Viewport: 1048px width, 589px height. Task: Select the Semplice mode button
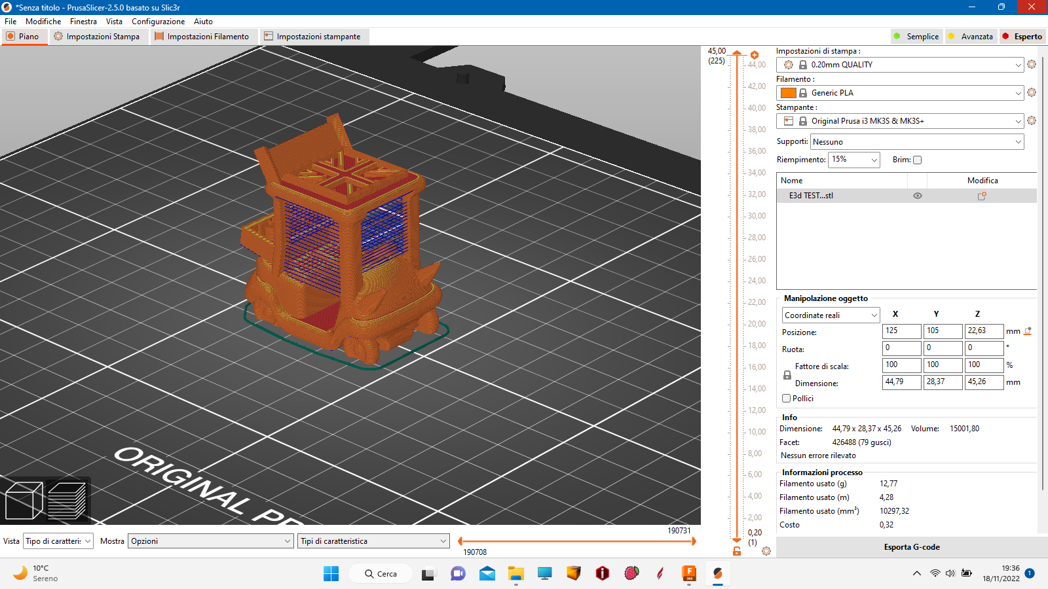(x=916, y=37)
